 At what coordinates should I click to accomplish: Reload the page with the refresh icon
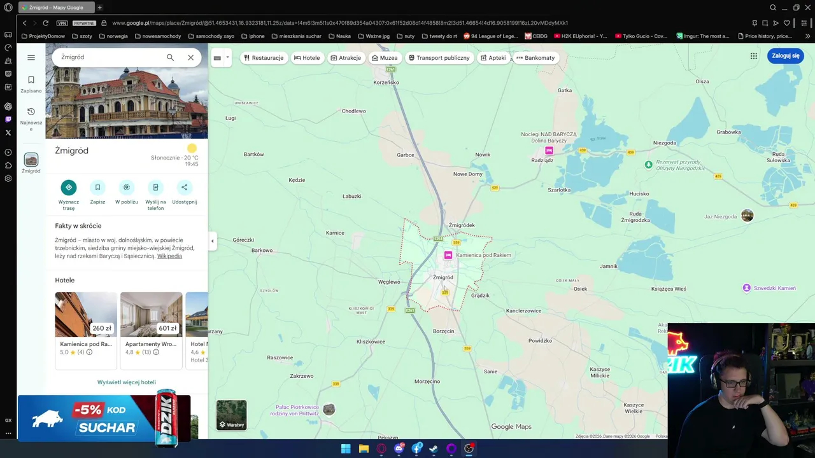pos(45,23)
